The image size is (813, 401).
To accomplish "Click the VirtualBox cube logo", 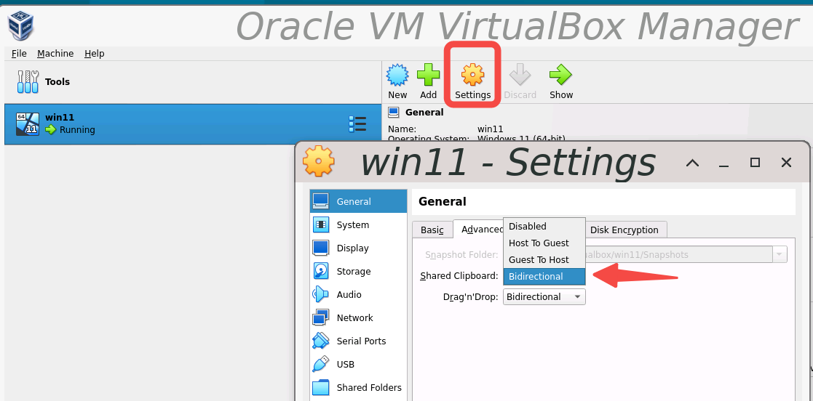I will click(x=20, y=26).
